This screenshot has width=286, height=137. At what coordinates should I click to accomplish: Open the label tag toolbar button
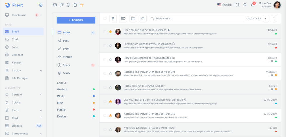[x=143, y=19]
